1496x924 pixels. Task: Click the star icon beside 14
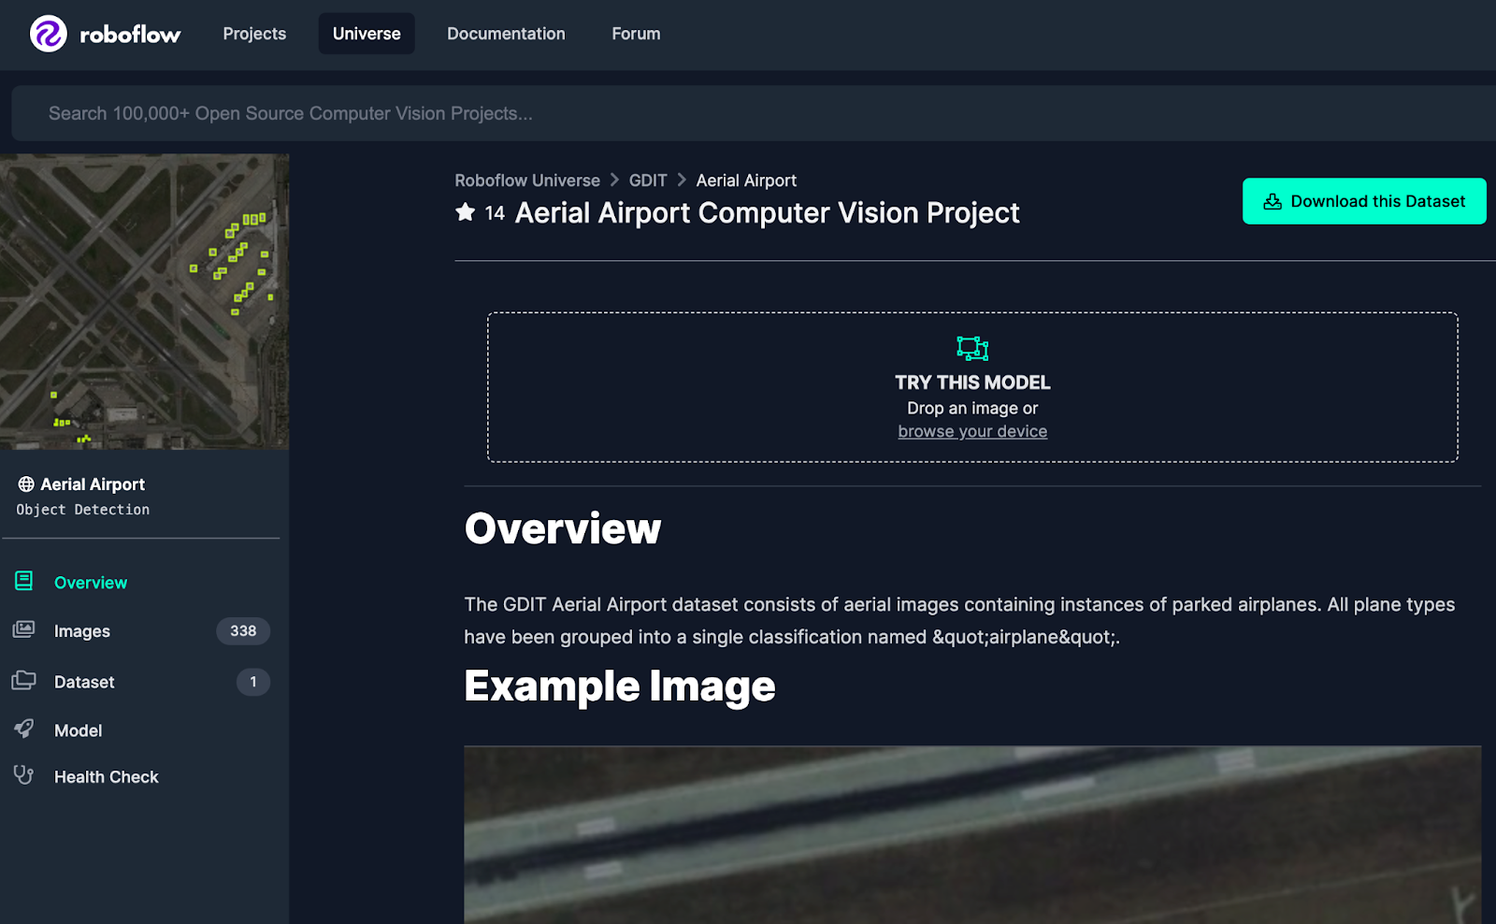(x=466, y=212)
